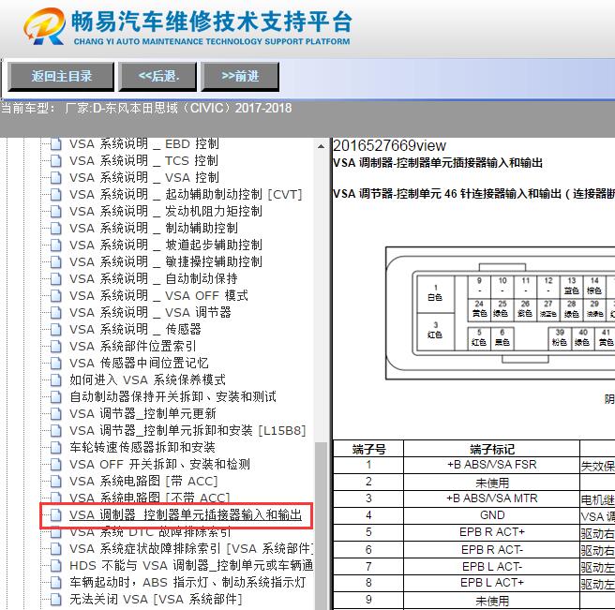Open VSA 调节器_控制单元更新

click(142, 413)
